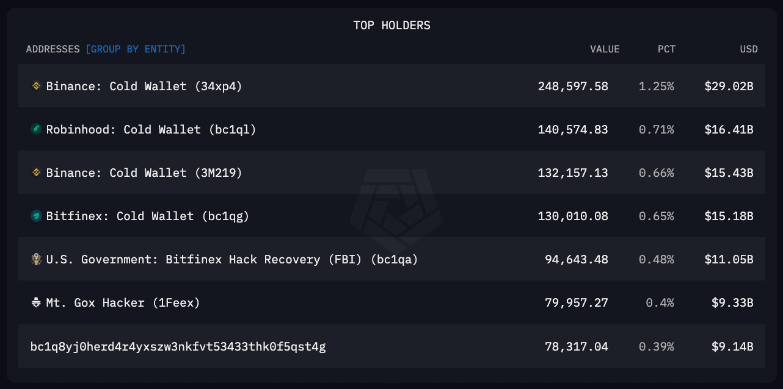Click the Robinhood feather icon

pyautogui.click(x=36, y=129)
